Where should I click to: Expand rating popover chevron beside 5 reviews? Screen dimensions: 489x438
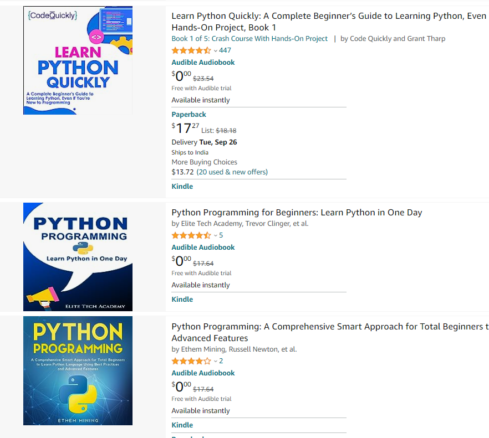(216, 236)
